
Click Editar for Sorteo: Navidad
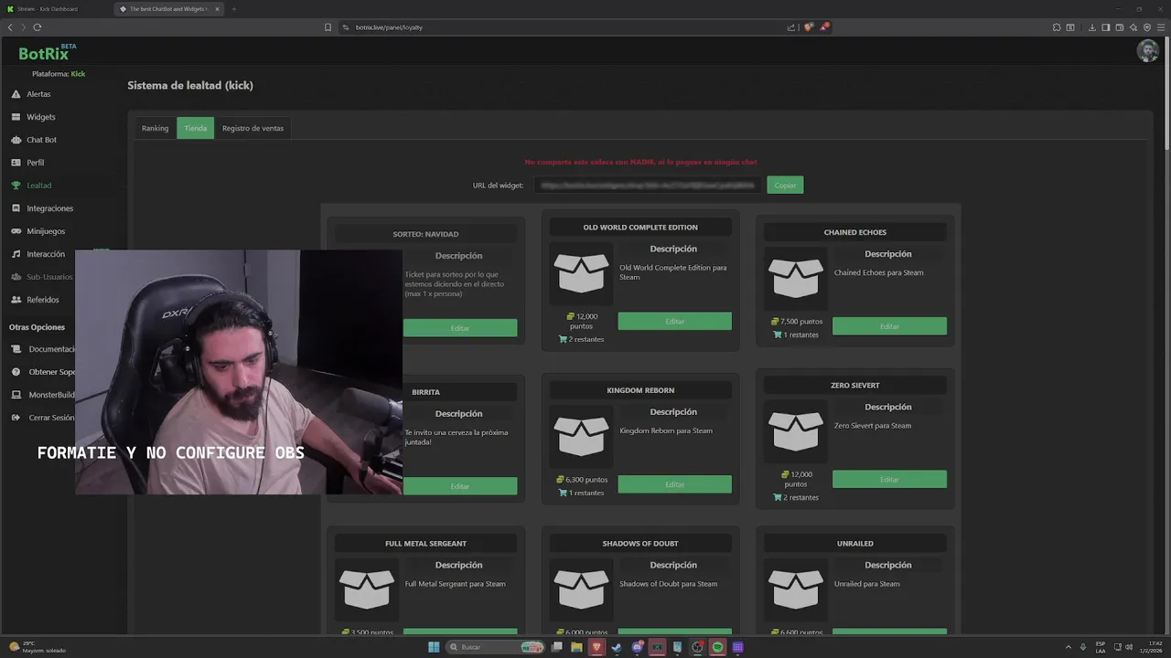coord(460,328)
